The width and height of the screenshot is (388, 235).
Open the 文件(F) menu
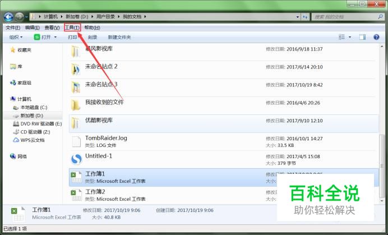click(13, 27)
